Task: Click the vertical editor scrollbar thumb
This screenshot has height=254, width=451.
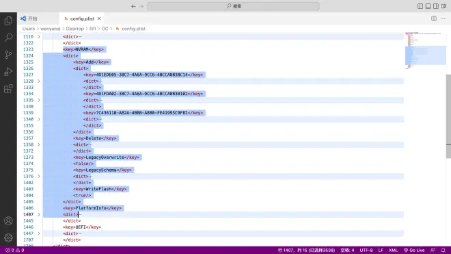Action: tap(448, 116)
